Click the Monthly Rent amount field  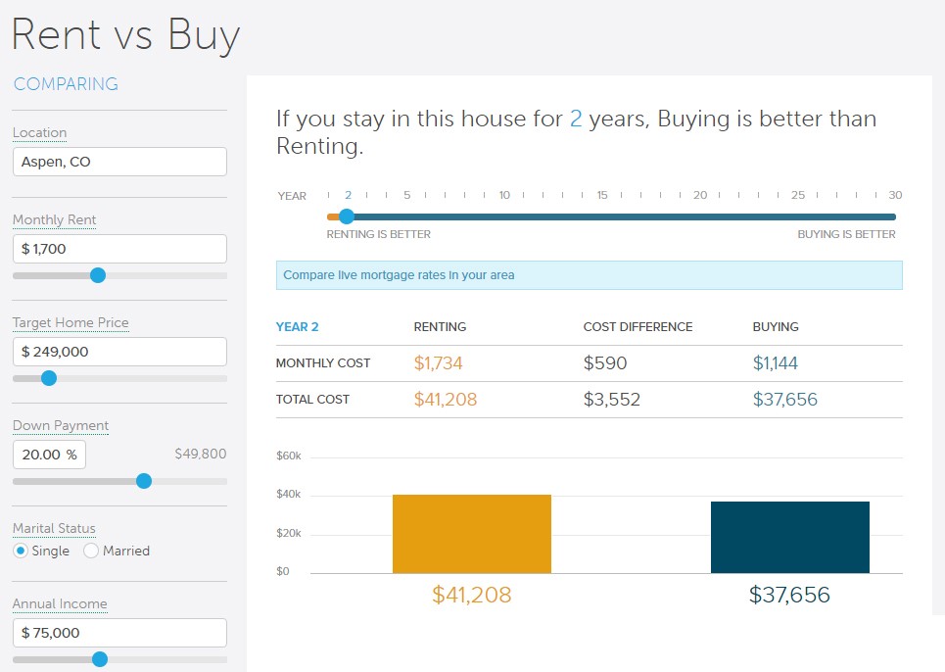point(119,248)
